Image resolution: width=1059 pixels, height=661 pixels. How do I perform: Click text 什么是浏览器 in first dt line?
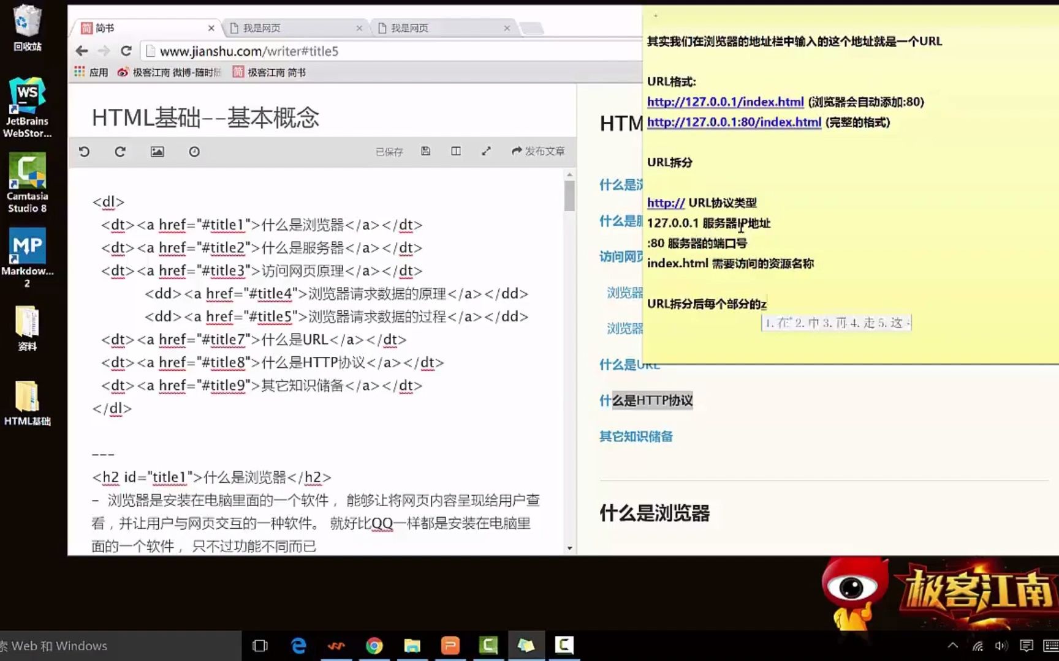tap(303, 225)
